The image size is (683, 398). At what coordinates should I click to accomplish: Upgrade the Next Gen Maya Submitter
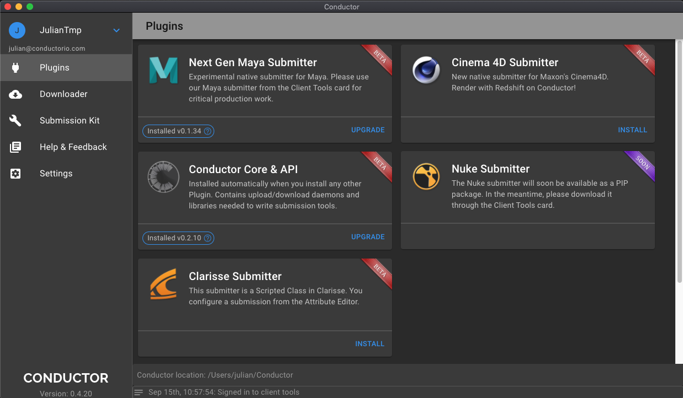coord(368,130)
